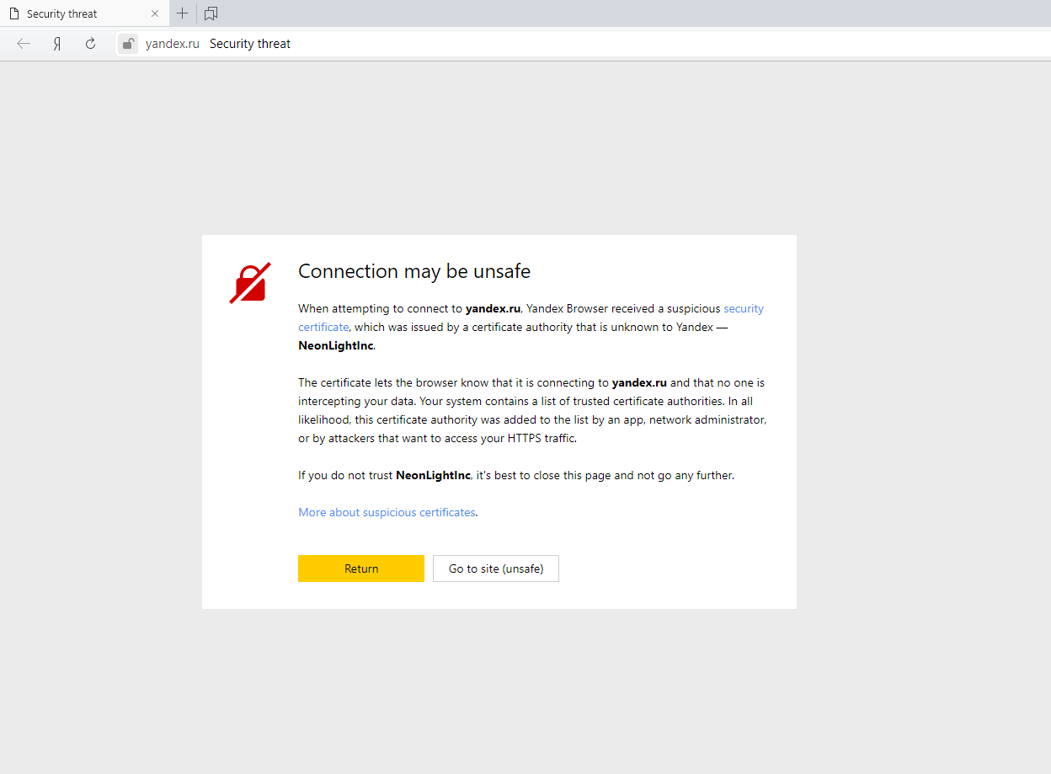Click "Security threat" breadcrumb in address bar
The width and height of the screenshot is (1051, 774).
pos(249,43)
